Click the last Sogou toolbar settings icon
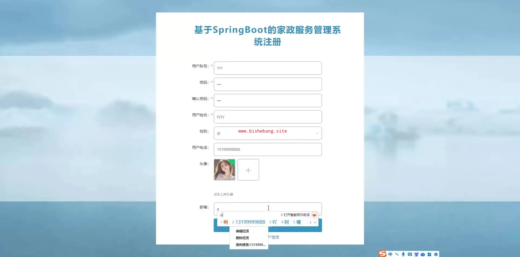The image size is (520, 257). 436,254
